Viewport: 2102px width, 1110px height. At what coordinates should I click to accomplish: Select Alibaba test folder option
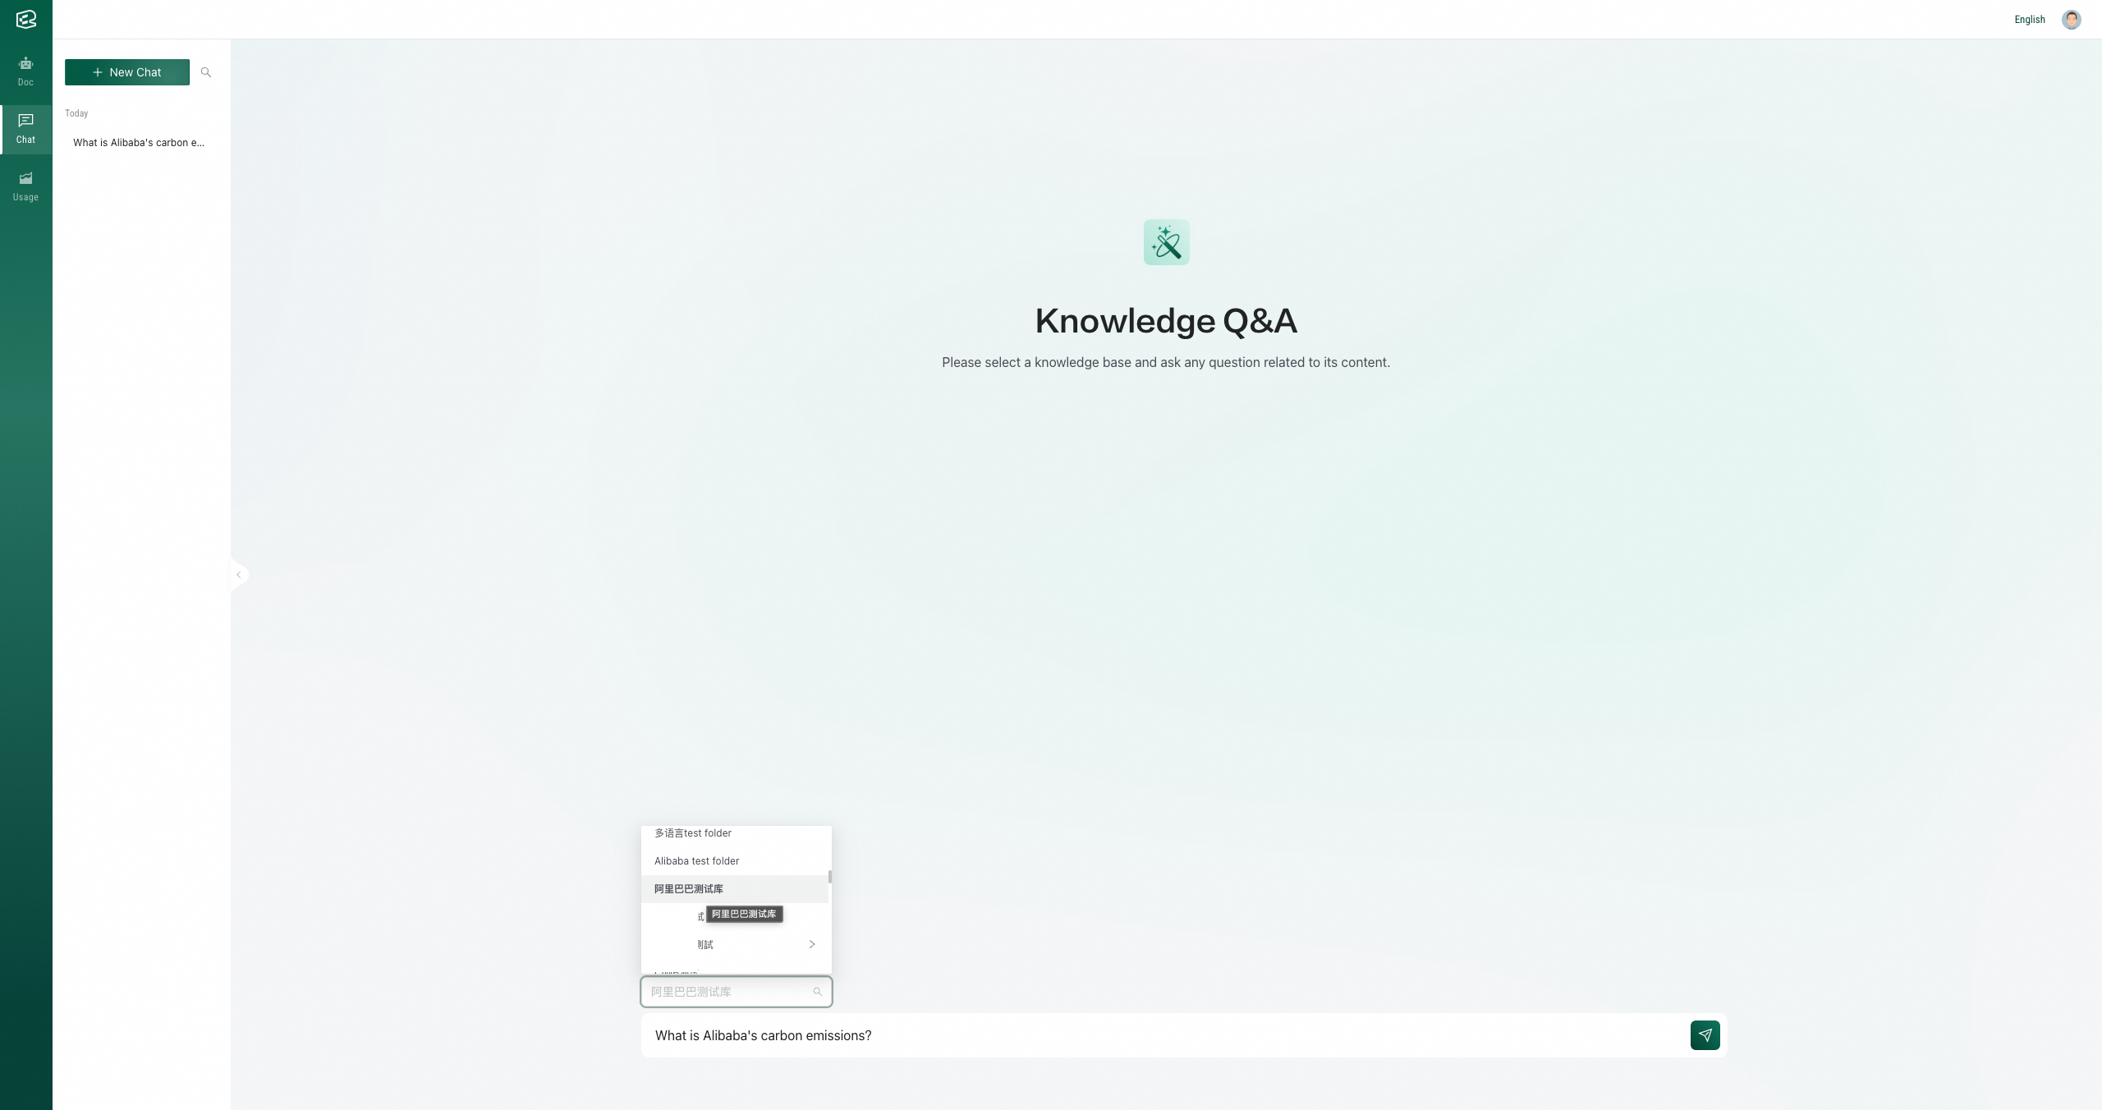(696, 861)
